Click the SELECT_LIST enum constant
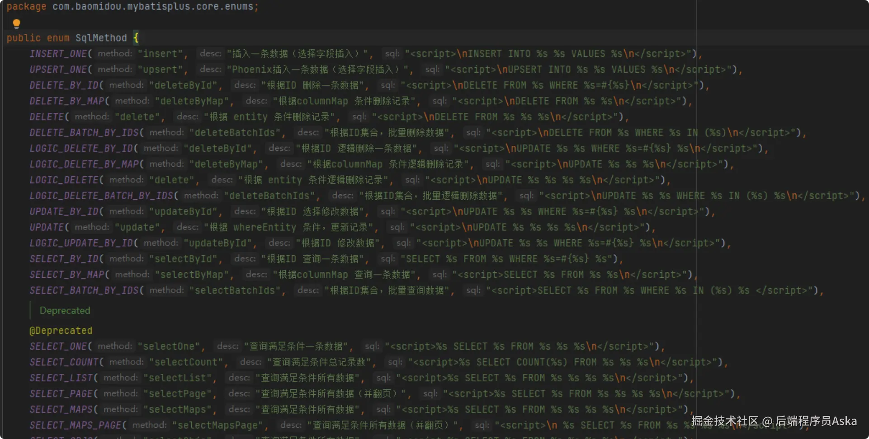Image resolution: width=869 pixels, height=439 pixels. pos(61,378)
